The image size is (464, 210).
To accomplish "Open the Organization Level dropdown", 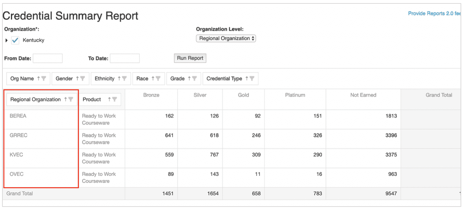I will (226, 39).
